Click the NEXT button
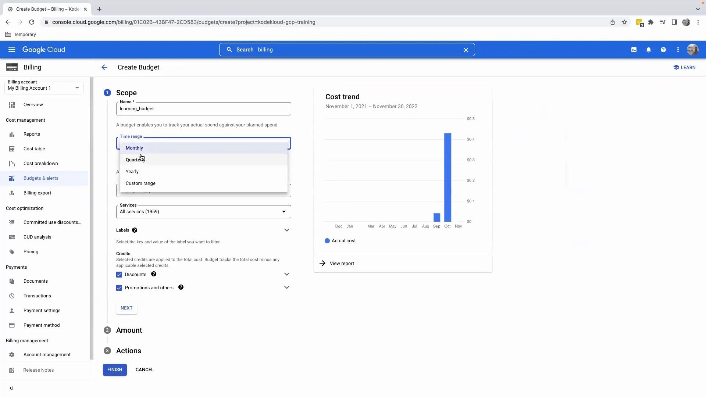This screenshot has height=397, width=706. point(126,308)
